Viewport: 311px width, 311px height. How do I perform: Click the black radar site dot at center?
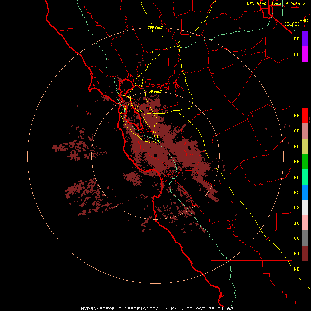coord(155,155)
